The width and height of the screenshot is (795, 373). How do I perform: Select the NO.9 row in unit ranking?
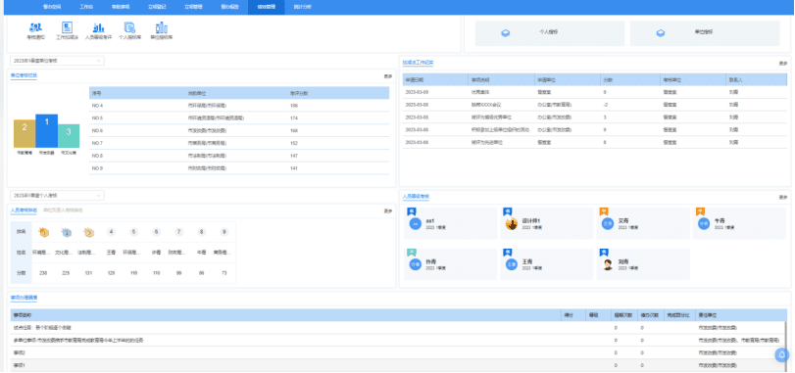[239, 168]
